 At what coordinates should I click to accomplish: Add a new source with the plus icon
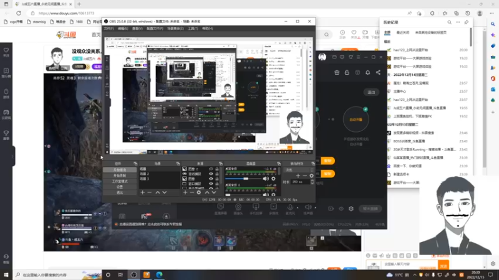pos(185,192)
